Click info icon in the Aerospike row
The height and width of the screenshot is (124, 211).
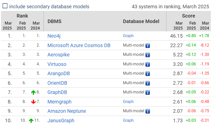tap(148, 55)
